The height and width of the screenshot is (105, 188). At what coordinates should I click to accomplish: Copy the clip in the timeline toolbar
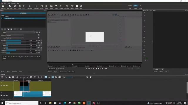10,77
